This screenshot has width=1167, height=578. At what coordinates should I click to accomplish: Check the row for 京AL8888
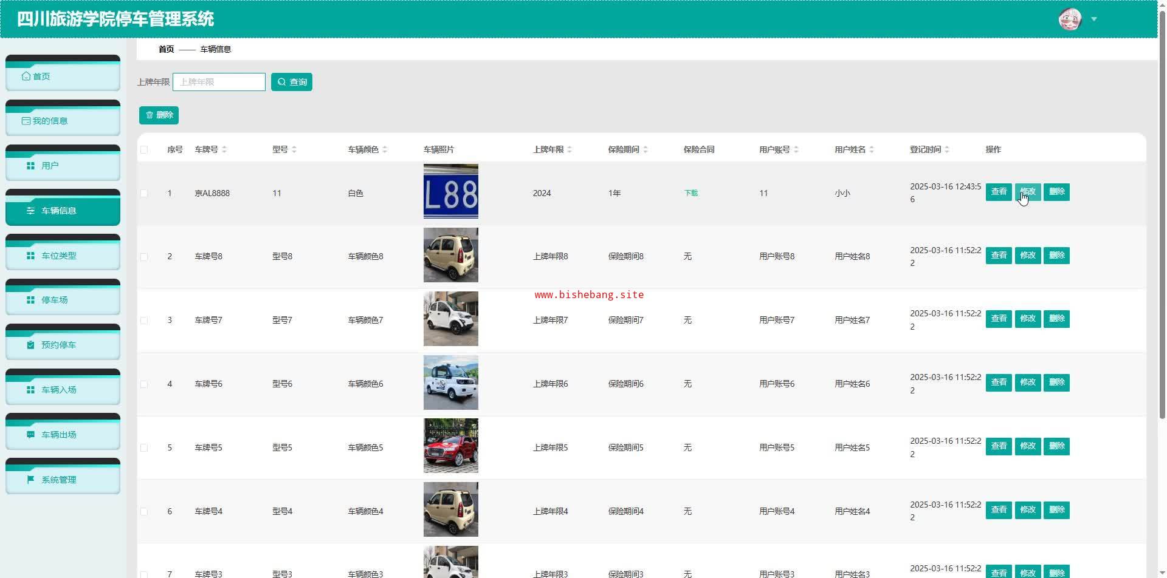coord(144,193)
